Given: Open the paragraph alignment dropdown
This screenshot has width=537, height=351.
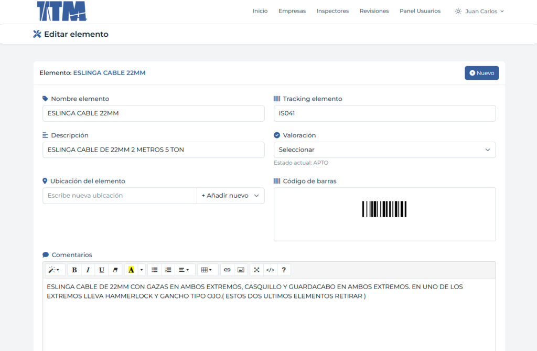Looking at the screenshot, I should [x=184, y=270].
